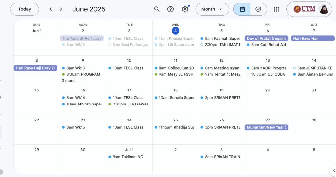This screenshot has height=177, width=336.
Task: Open the calendar search icon
Action: pos(157,9)
